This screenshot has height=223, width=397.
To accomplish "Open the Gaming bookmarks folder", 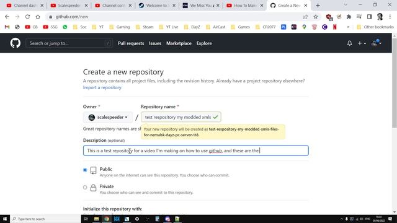I will point(120,27).
